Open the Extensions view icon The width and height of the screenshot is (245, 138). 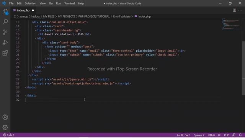click(x=5, y=53)
